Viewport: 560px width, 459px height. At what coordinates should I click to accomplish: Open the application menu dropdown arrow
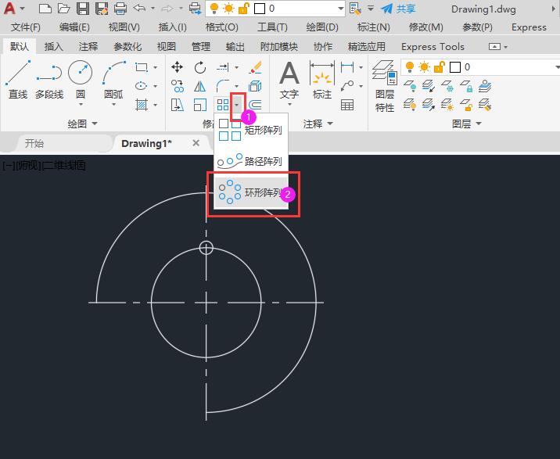click(23, 9)
